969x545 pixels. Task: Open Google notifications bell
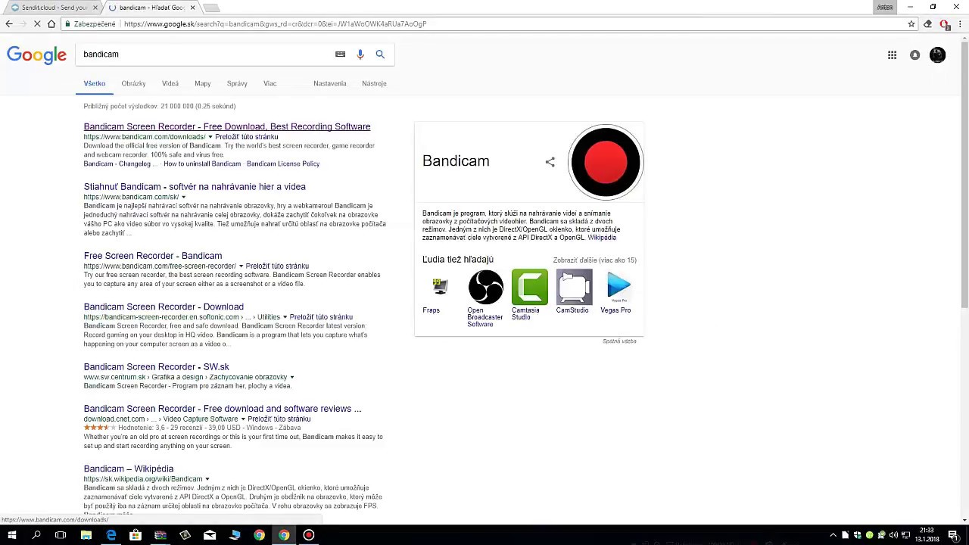coord(914,54)
